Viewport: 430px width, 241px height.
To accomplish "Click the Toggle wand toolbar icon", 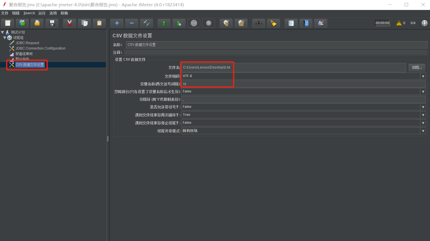I will (146, 23).
